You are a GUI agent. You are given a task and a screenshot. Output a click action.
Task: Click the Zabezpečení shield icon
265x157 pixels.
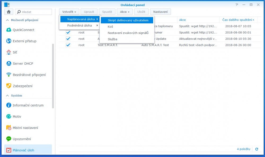(8, 86)
